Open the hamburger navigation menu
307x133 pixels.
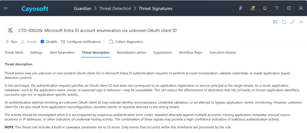(6, 8)
